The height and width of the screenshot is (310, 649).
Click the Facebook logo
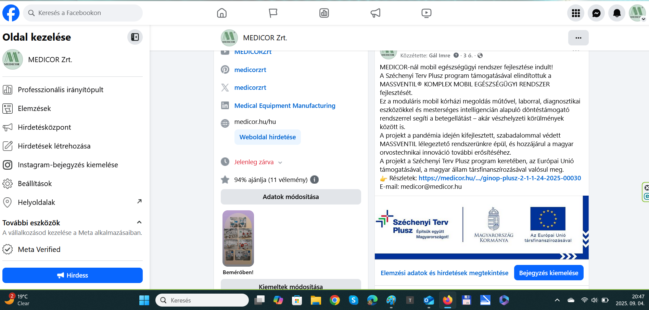coord(11,13)
